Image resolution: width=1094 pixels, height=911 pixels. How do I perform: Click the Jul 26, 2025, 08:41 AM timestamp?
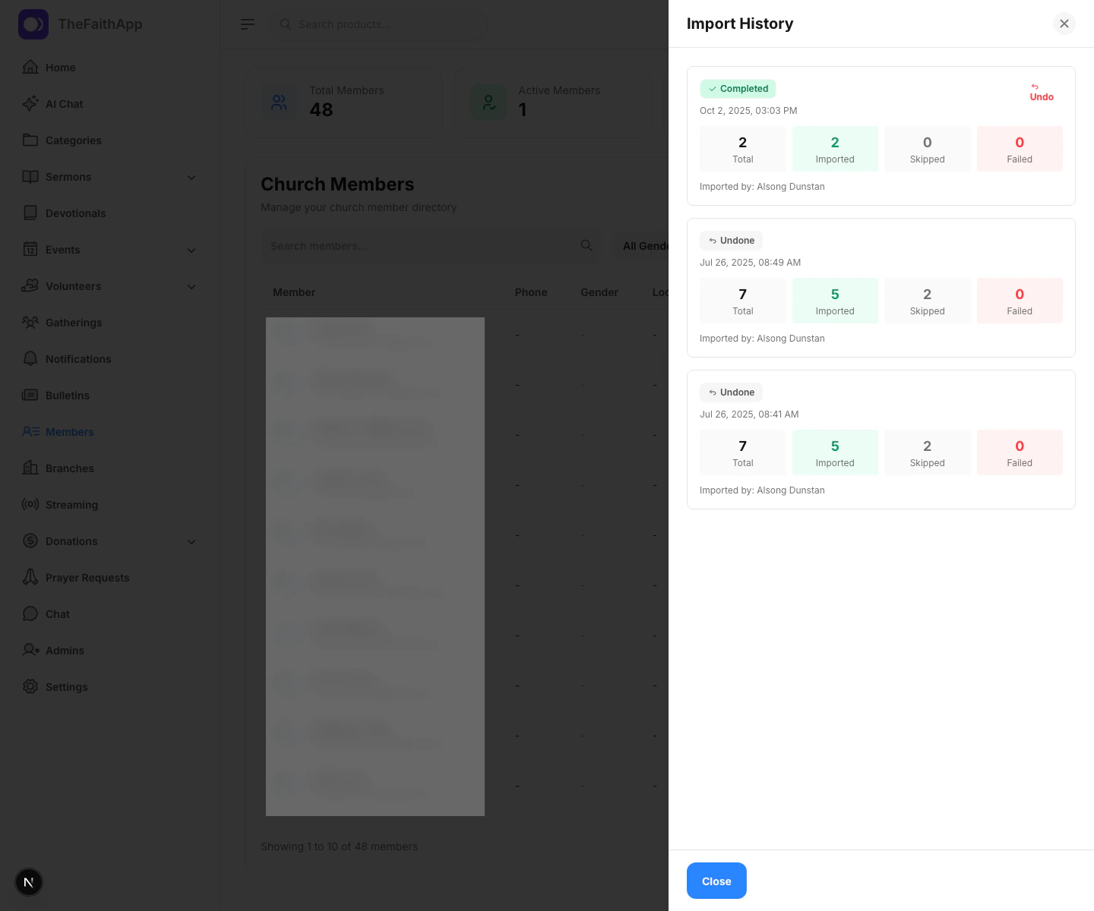749,415
